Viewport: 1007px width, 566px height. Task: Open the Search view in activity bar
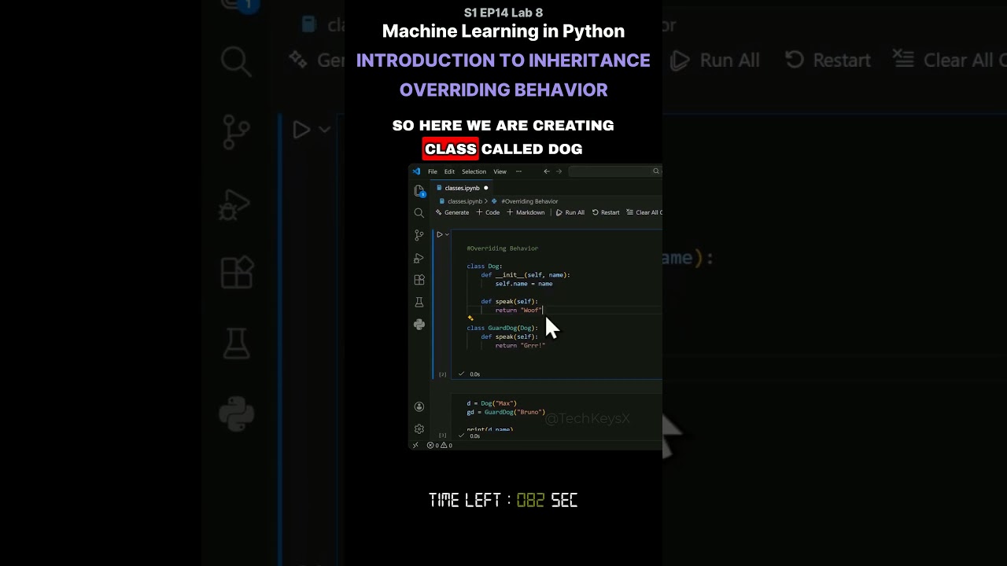pyautogui.click(x=419, y=213)
